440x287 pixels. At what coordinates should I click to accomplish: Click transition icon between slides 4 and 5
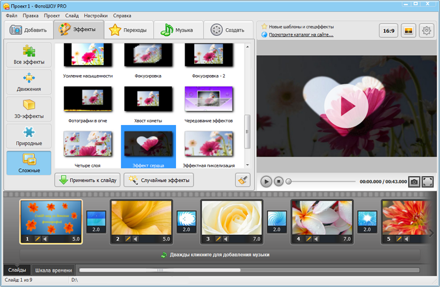pyautogui.click(x=367, y=222)
